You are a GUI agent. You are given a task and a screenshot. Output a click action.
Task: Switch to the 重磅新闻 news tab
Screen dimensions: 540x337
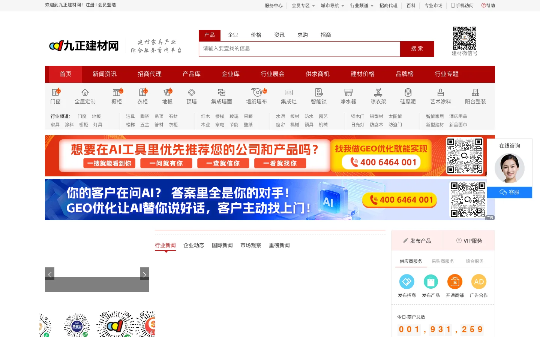pos(279,246)
